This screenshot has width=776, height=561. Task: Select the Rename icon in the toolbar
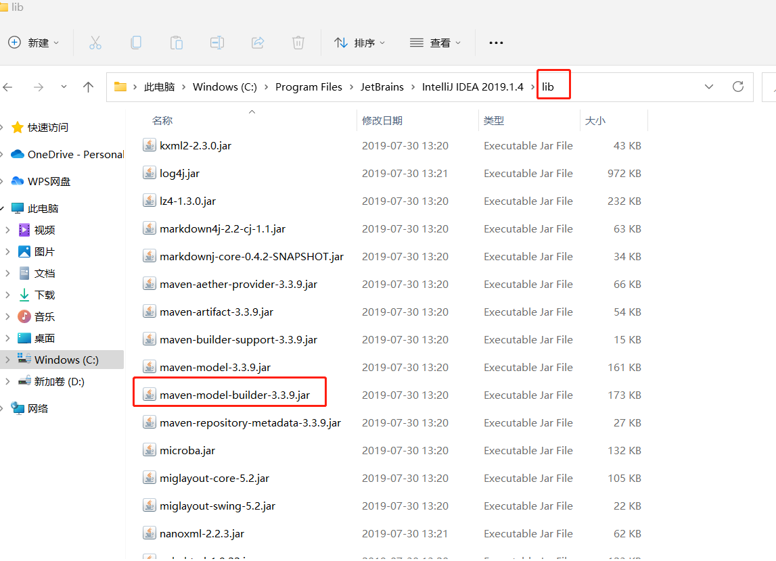pos(216,42)
